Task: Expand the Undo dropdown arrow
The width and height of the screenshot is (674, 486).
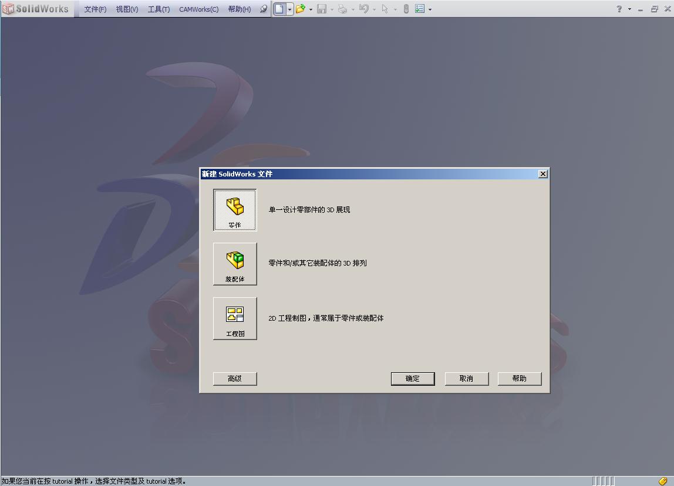Action: pyautogui.click(x=374, y=9)
